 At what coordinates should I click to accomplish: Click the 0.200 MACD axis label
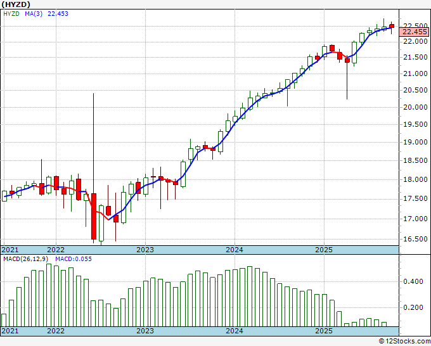[413, 307]
